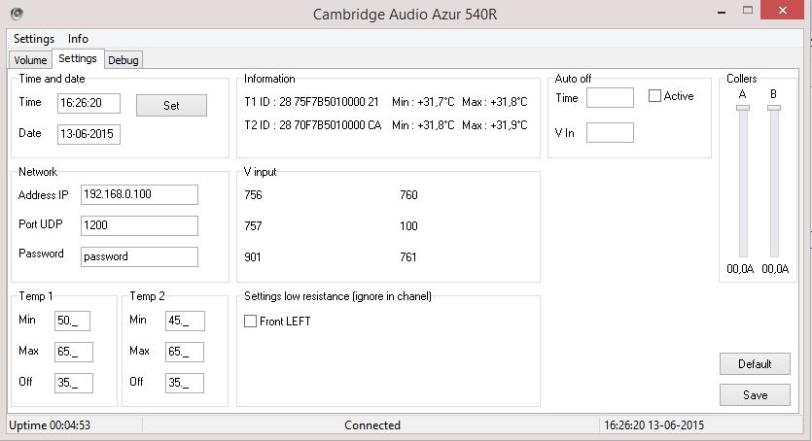Click V input value 100
Image resolution: width=812 pixels, height=441 pixels.
click(408, 226)
